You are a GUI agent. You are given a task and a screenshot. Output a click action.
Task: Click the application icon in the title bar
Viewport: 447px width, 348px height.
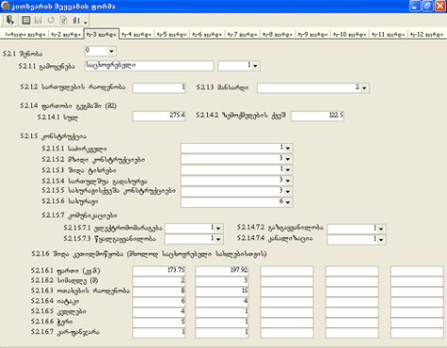(6, 6)
